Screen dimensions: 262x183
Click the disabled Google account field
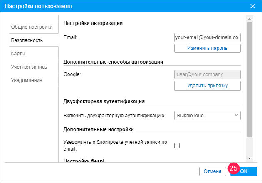(x=207, y=74)
